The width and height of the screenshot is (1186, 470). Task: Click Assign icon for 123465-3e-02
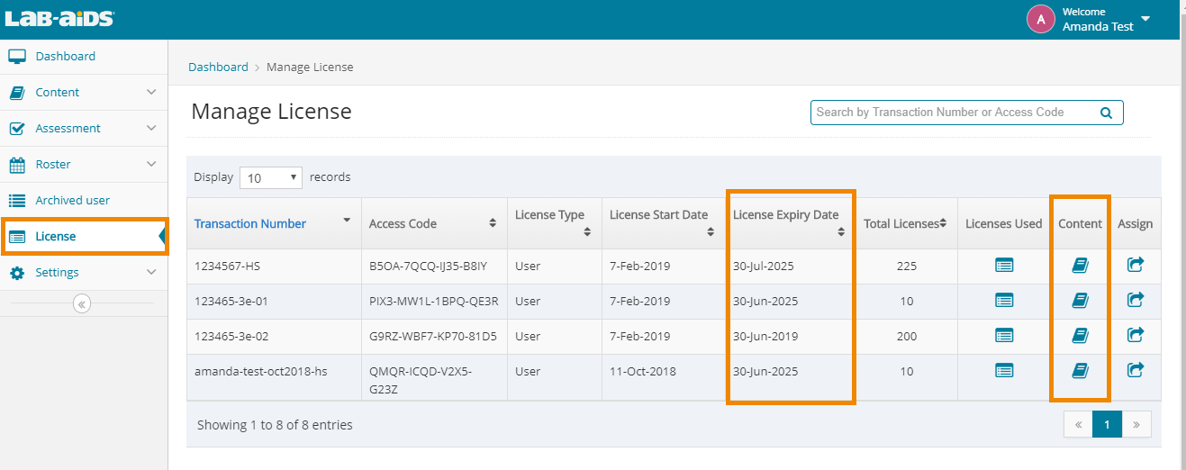(x=1135, y=335)
